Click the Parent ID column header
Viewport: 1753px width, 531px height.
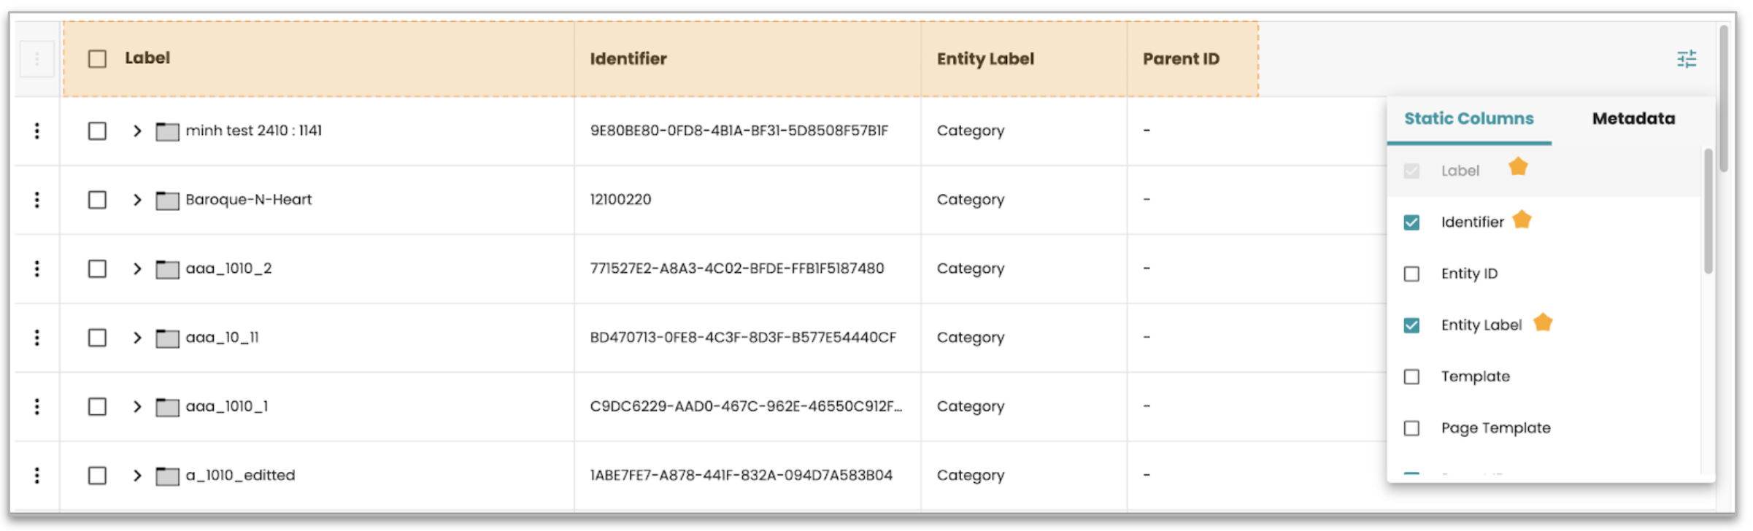click(x=1180, y=59)
